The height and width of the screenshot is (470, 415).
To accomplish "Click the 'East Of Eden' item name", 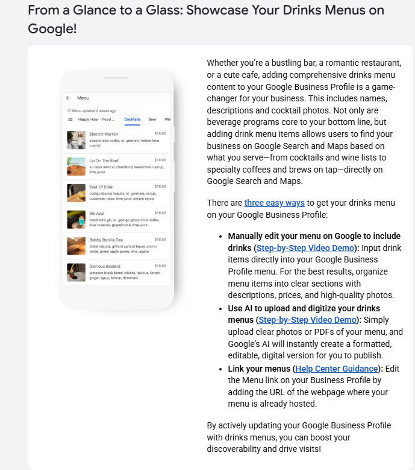I will pyautogui.click(x=101, y=187).
